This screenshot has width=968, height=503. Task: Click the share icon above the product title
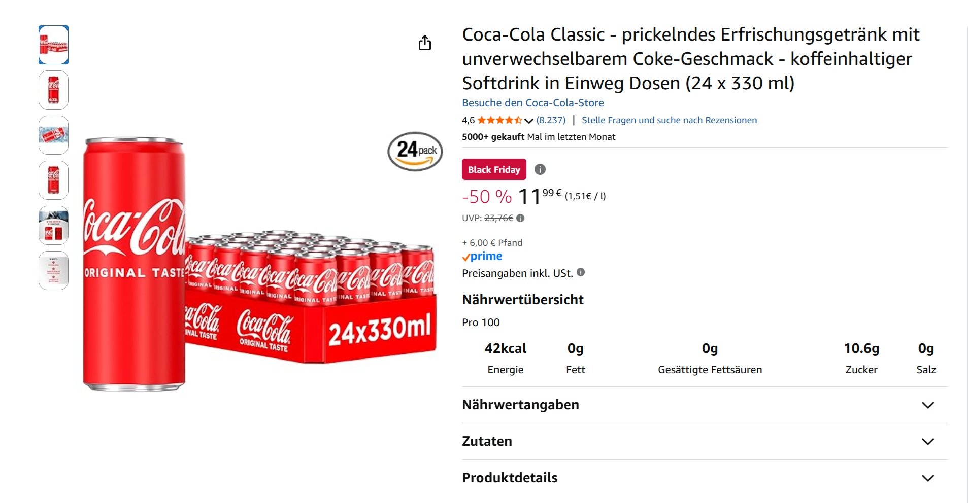pyautogui.click(x=425, y=43)
